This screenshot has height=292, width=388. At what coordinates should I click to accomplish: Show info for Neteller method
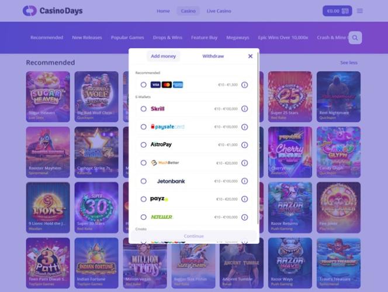tap(244, 217)
